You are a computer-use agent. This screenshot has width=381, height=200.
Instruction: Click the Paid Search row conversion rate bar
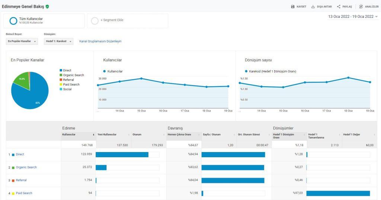click(338, 193)
